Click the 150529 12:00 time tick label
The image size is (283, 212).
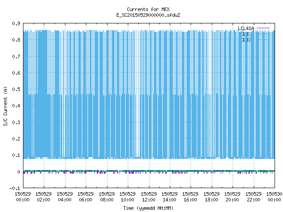pyautogui.click(x=149, y=197)
